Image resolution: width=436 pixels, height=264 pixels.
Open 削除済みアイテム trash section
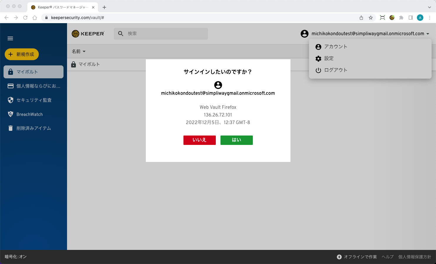(x=34, y=128)
